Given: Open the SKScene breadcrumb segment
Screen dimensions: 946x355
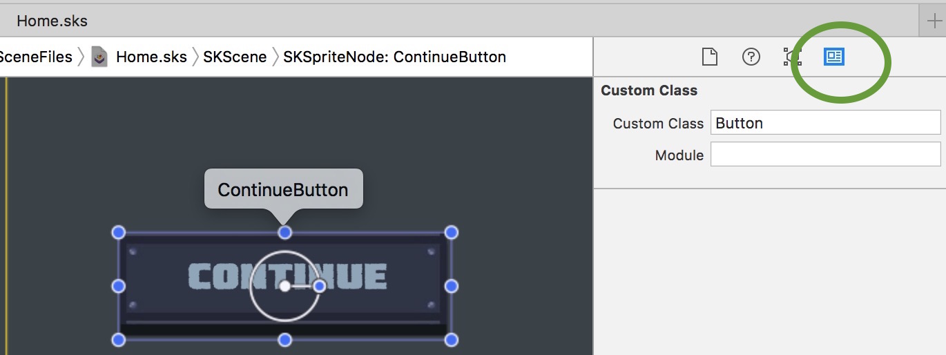Looking at the screenshot, I should coord(235,57).
